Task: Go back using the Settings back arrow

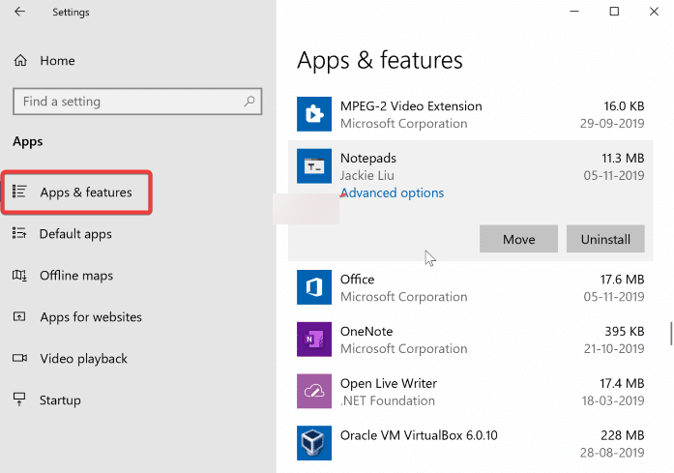Action: (x=19, y=12)
